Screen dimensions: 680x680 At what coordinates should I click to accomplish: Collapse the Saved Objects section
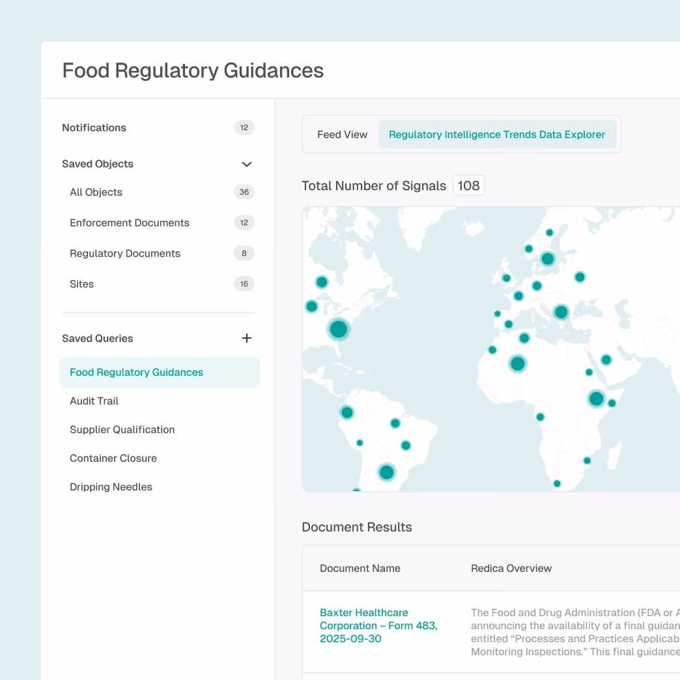[x=246, y=164]
